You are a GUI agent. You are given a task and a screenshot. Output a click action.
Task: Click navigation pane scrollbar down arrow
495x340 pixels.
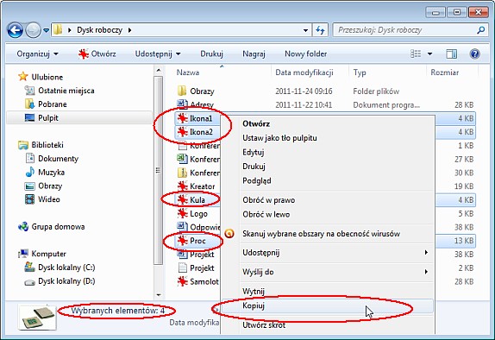[x=159, y=295]
